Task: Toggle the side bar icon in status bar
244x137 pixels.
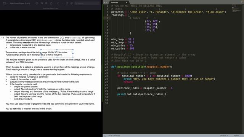Action: (105, 135)
